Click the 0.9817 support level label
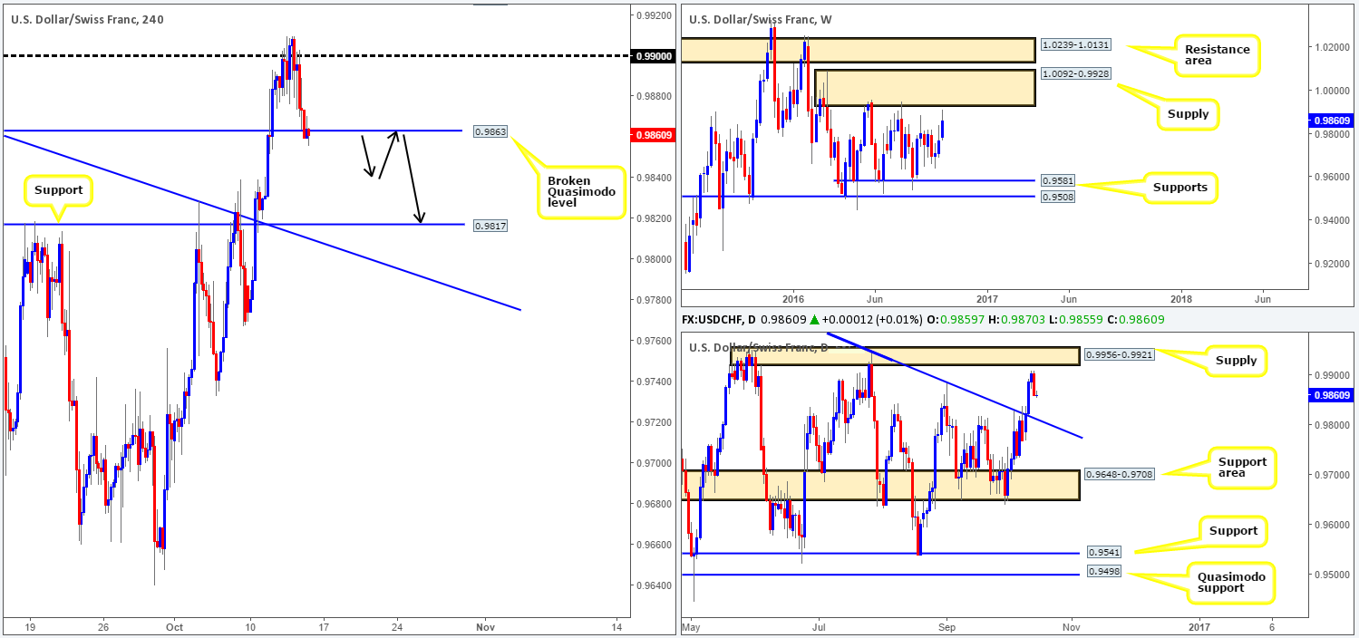The width and height of the screenshot is (1359, 638). (490, 226)
